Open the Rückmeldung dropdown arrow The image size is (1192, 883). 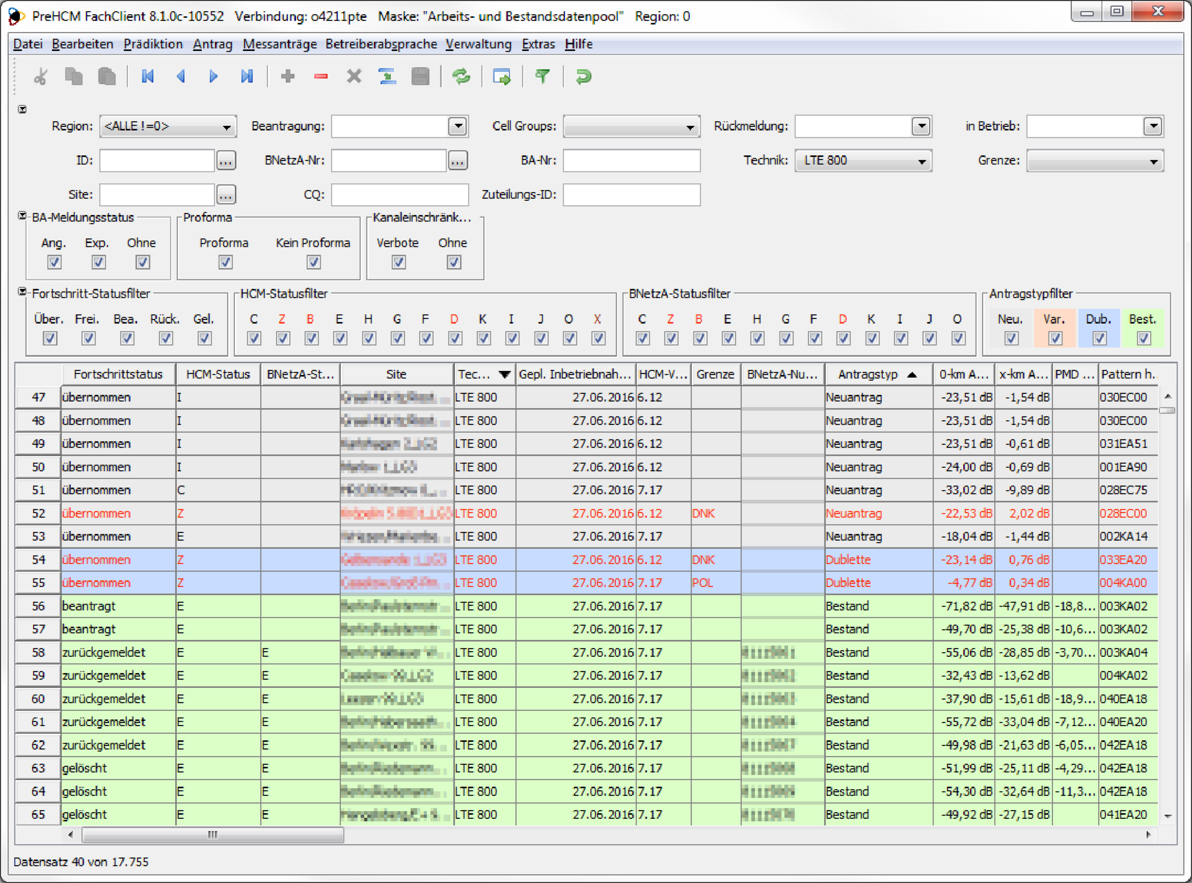click(921, 127)
